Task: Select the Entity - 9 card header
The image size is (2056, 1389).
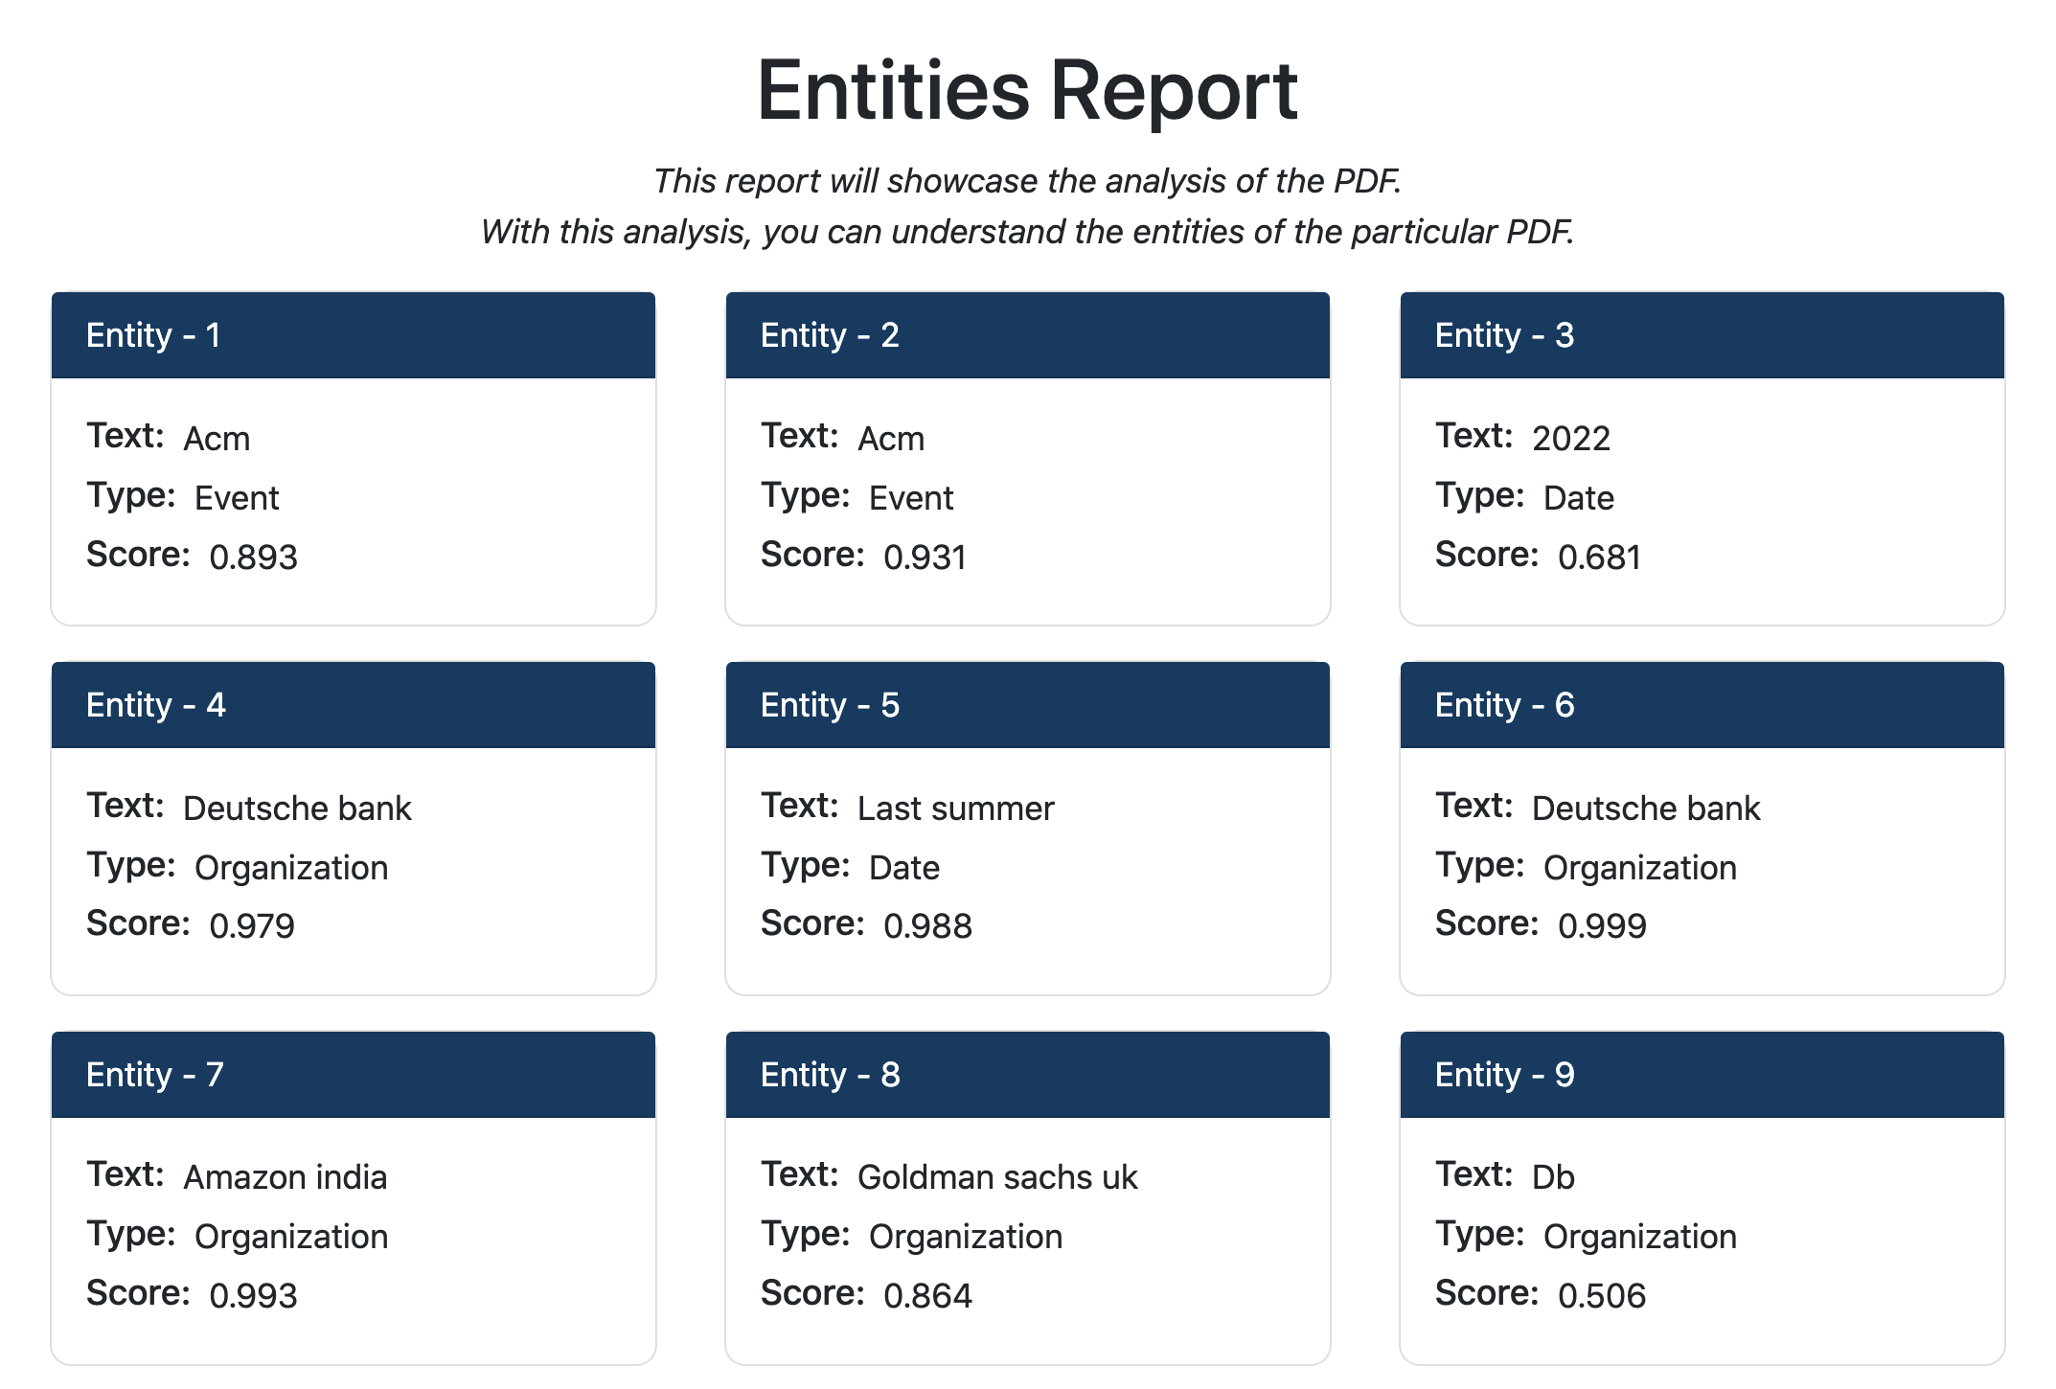Action: [1702, 1075]
